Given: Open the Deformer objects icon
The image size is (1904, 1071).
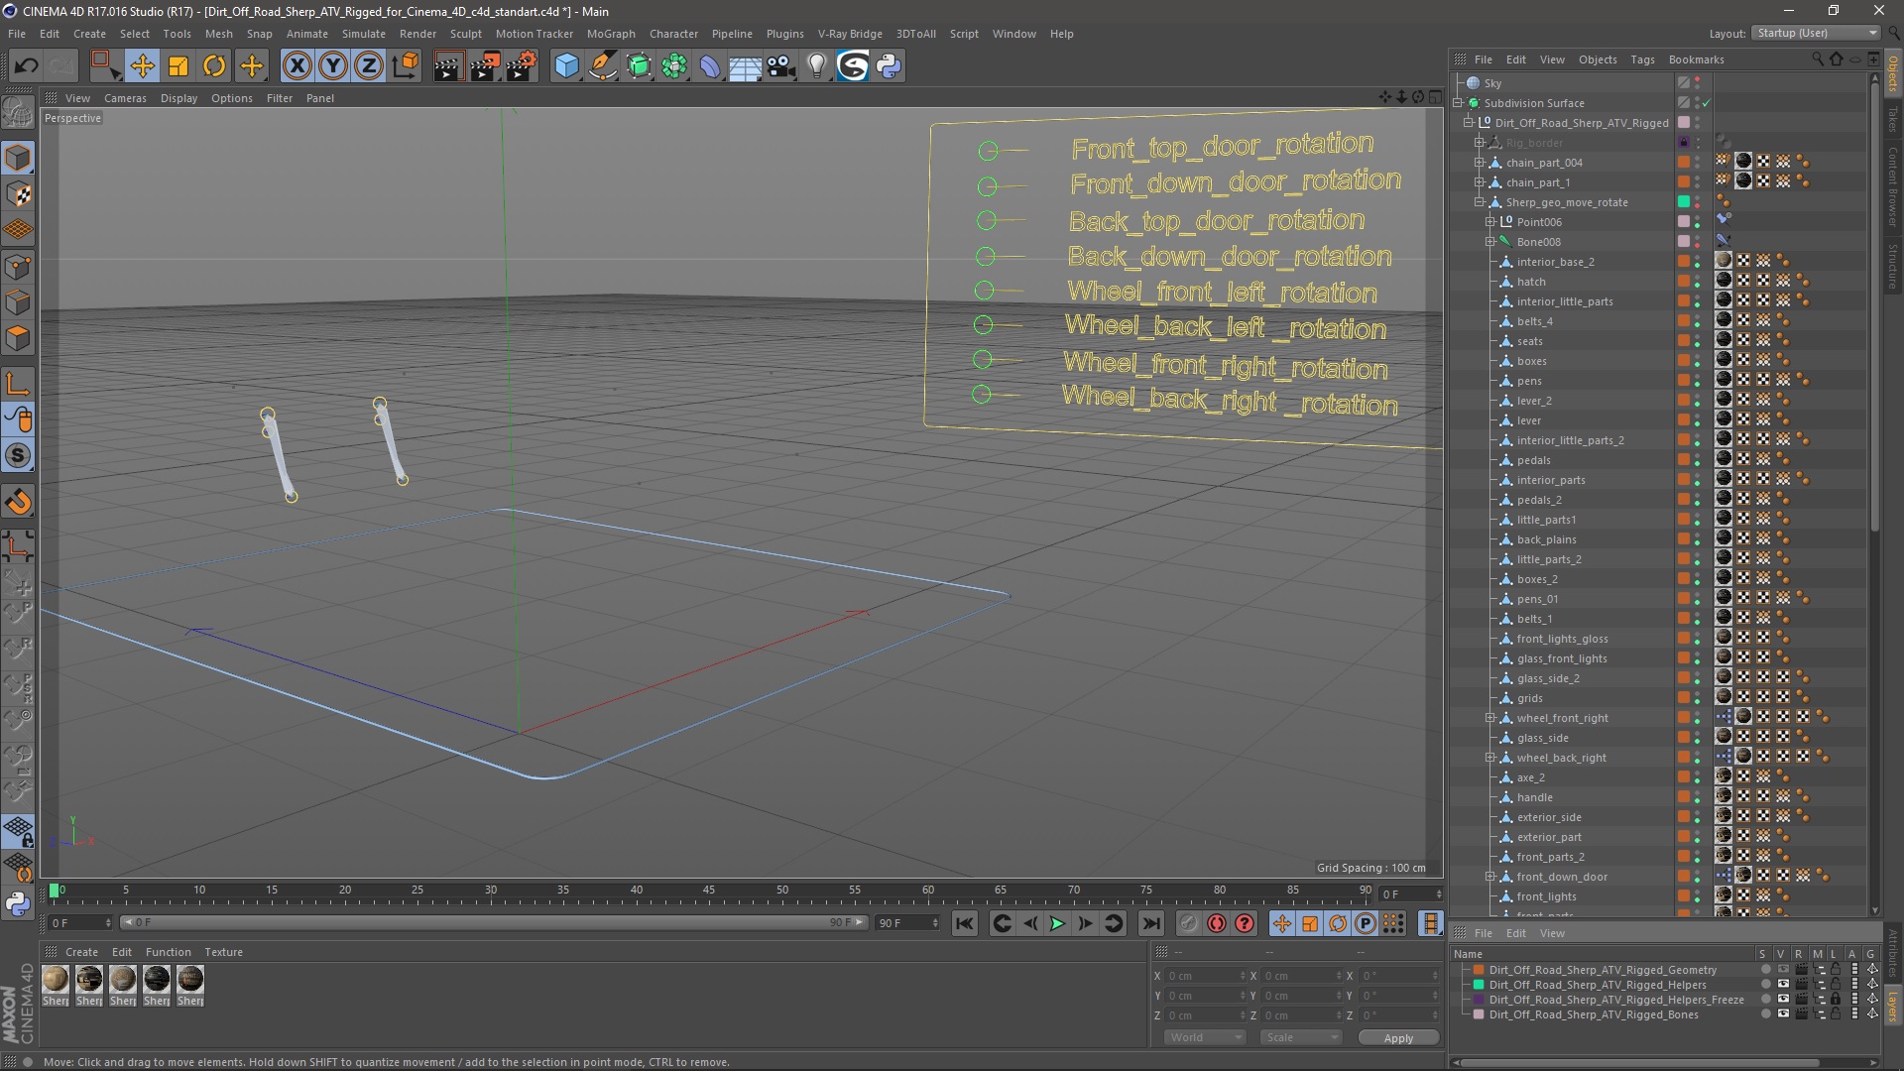Looking at the screenshot, I should click(710, 66).
